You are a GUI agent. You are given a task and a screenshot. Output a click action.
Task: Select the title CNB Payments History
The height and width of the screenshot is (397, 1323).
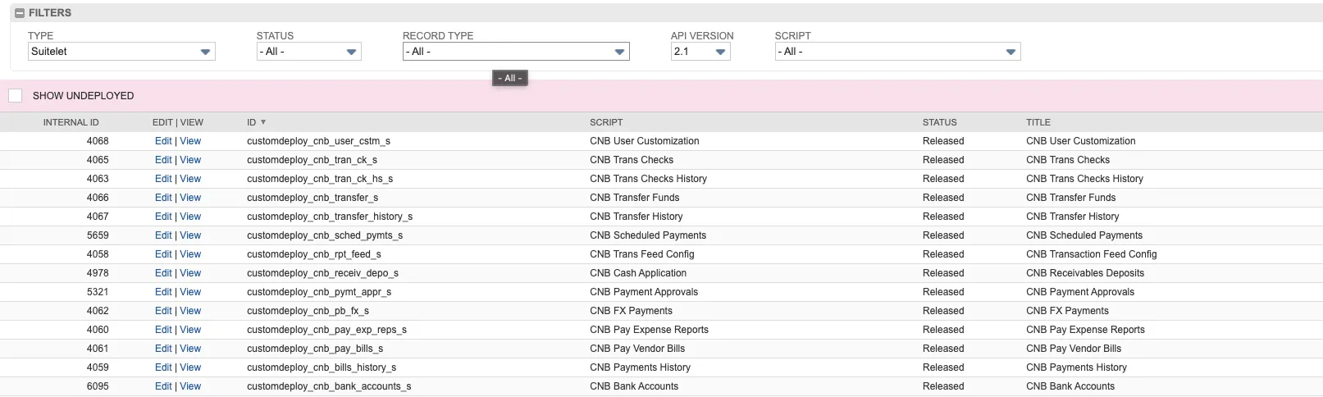[x=1076, y=367]
